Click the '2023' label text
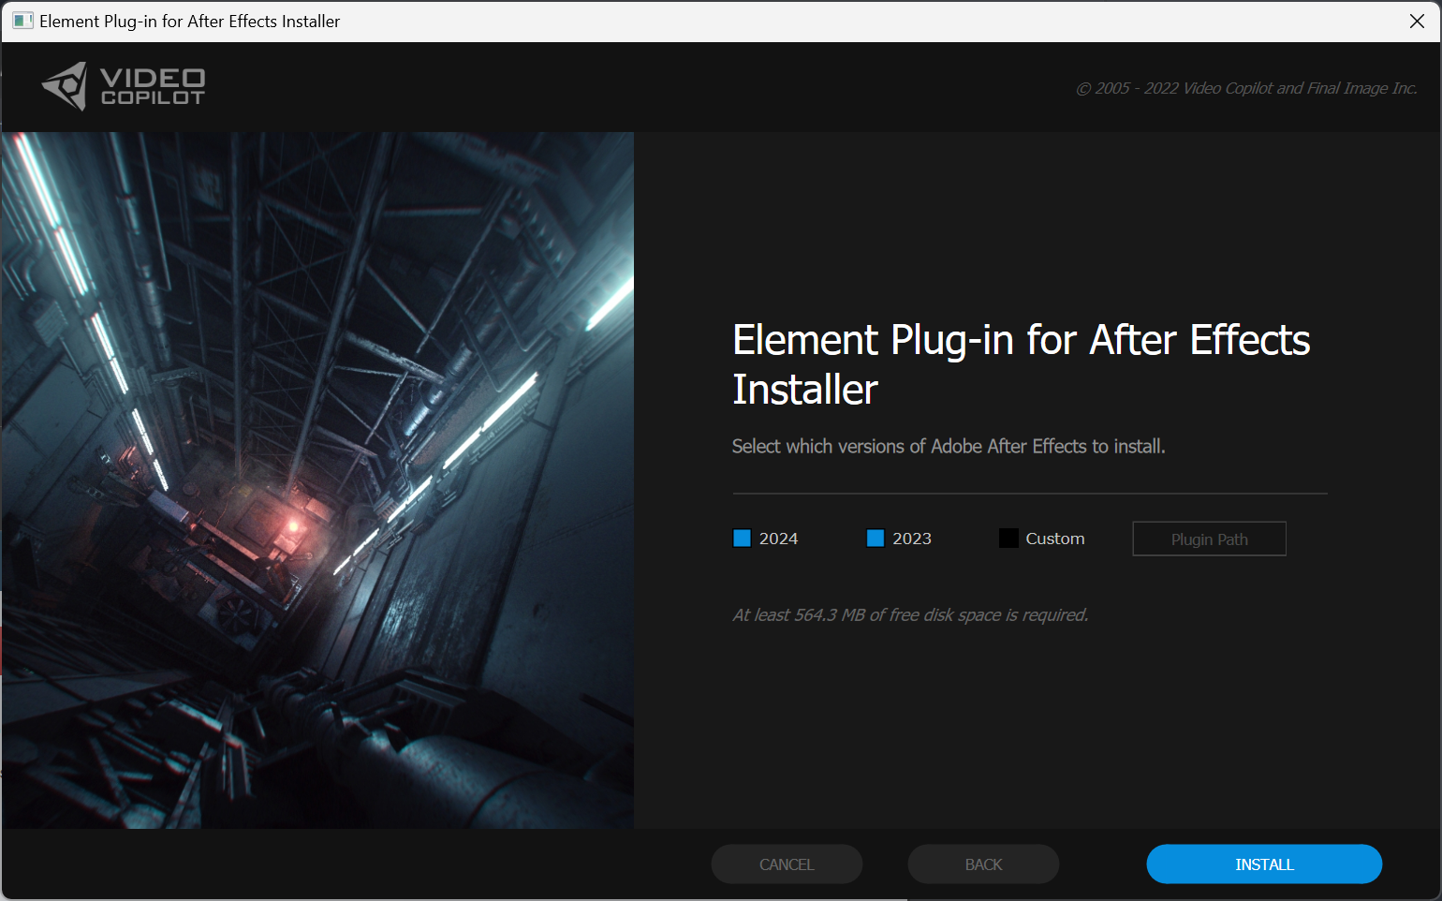This screenshot has height=901, width=1442. pos(912,539)
